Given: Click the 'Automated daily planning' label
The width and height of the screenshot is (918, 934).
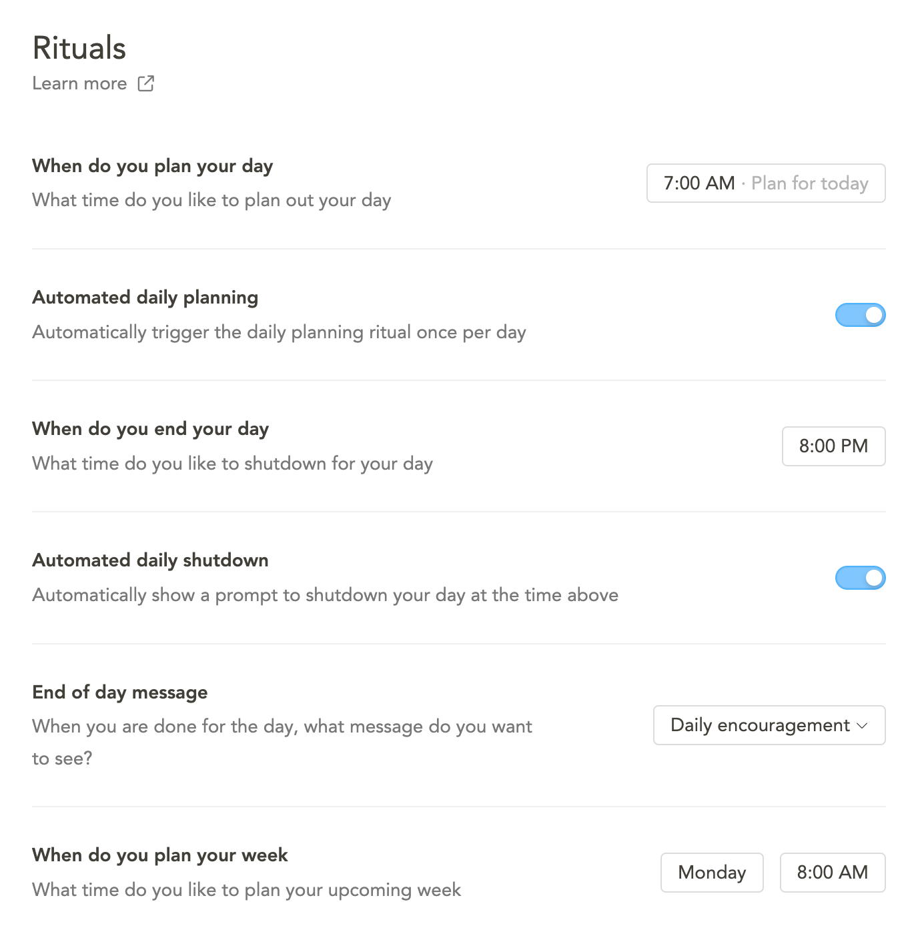Looking at the screenshot, I should point(145,298).
